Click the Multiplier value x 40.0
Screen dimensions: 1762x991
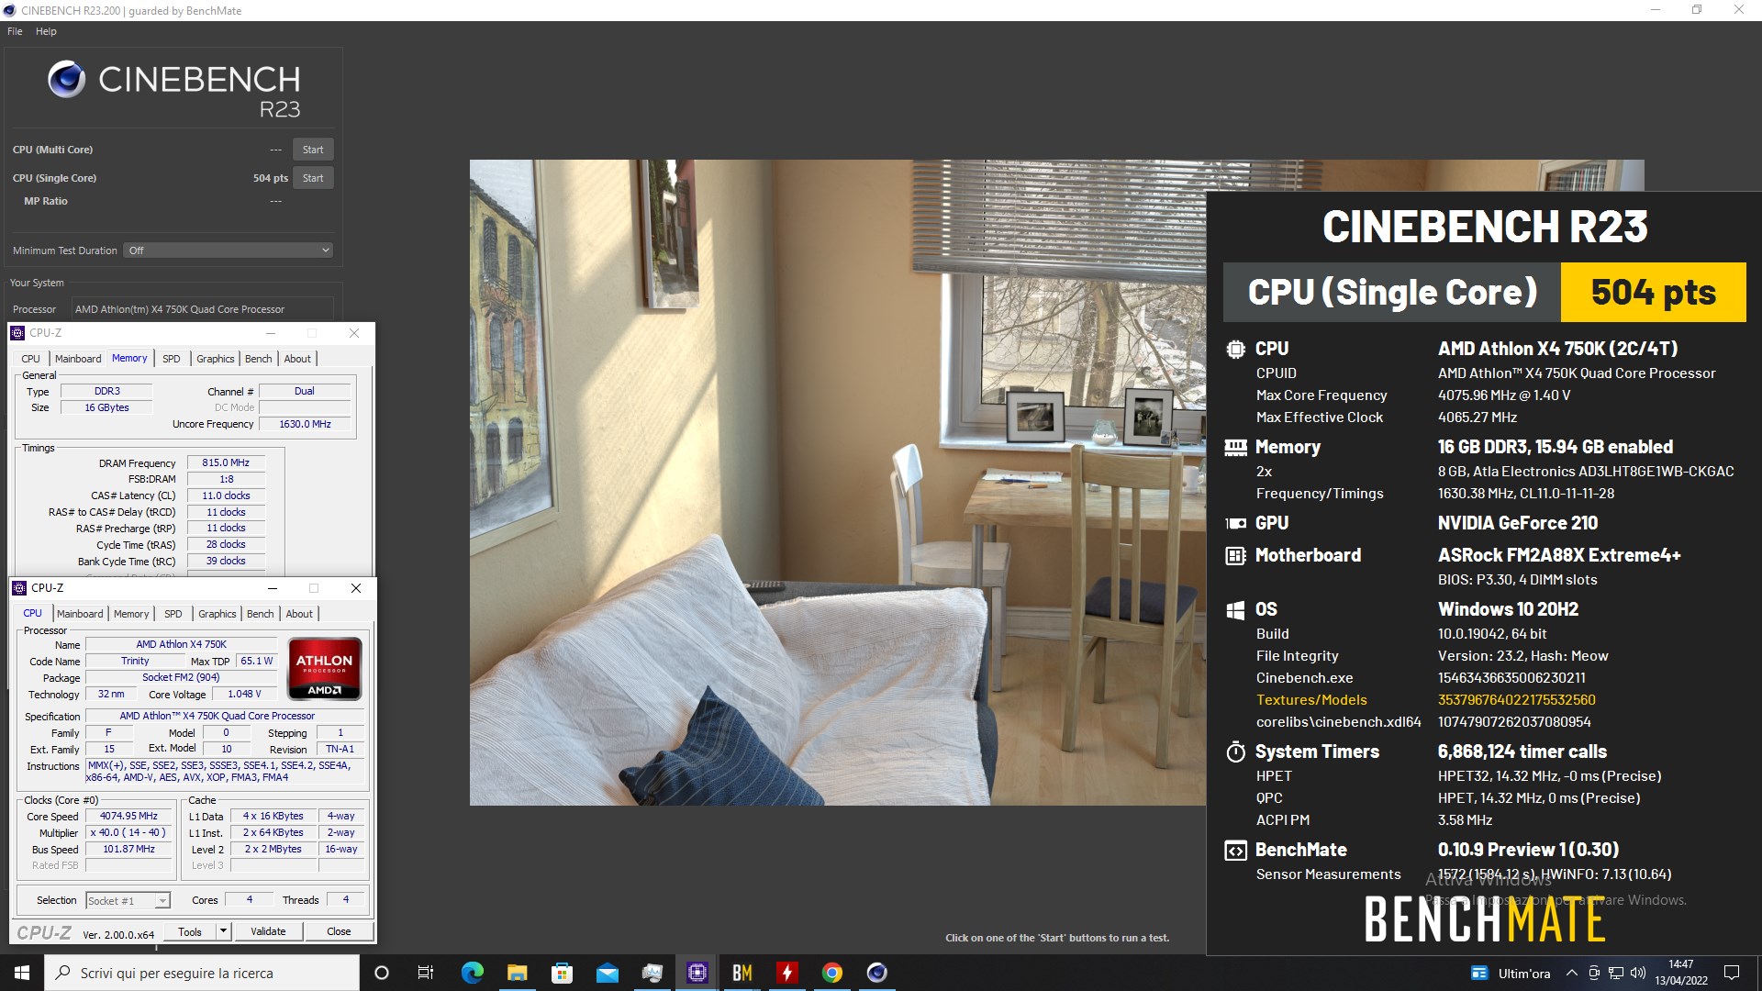click(128, 832)
